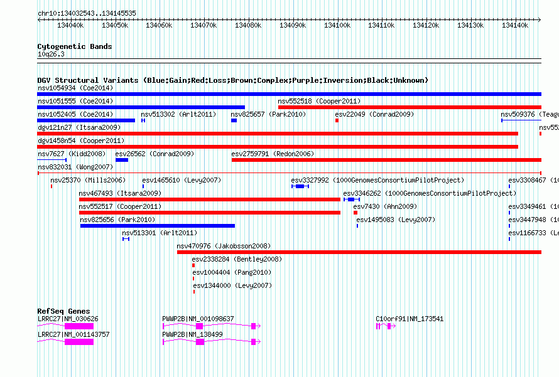Click the esv3327992 1000Genomes variant glyph
This screenshot has height=377, width=559.
click(x=300, y=186)
